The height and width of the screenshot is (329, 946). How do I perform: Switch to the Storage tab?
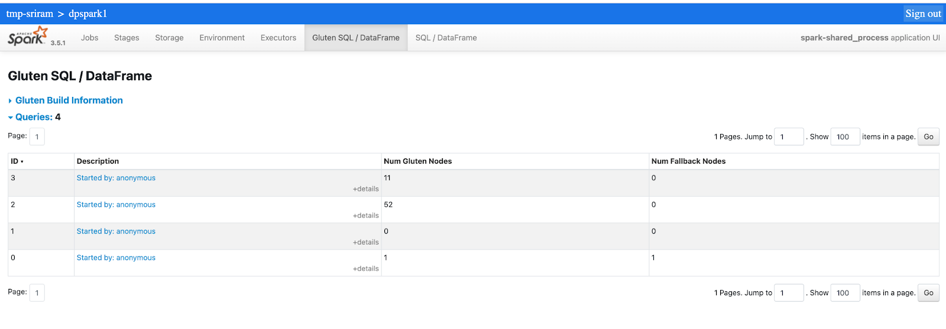coord(169,38)
